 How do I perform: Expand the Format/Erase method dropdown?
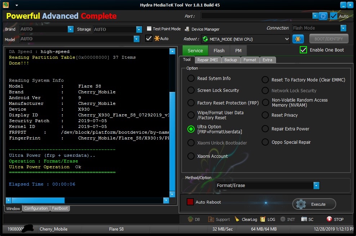coord(316,186)
